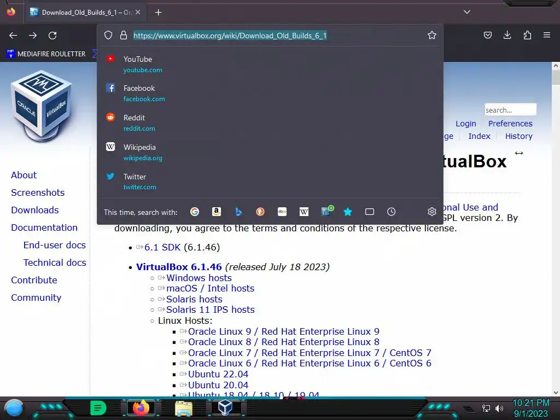Screen dimensions: 560x420
Task: Bookmark this page with the star
Action: (432, 35)
